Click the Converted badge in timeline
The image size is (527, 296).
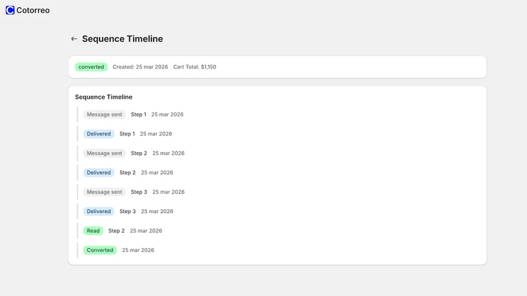click(100, 250)
